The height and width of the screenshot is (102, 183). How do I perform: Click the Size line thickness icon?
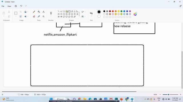pos(91,13)
